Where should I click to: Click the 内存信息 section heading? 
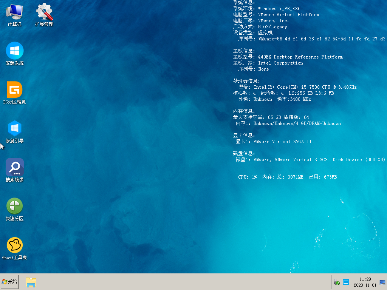pyautogui.click(x=244, y=111)
